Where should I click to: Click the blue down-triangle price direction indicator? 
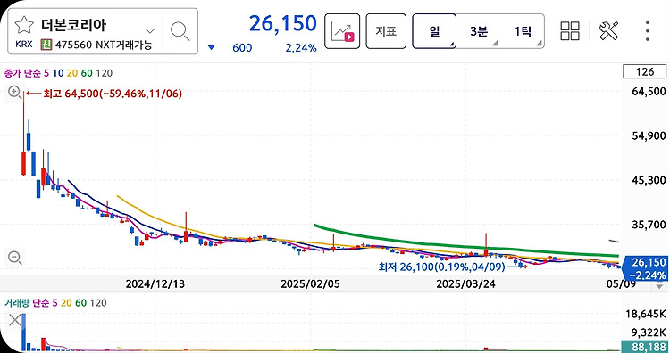(x=211, y=48)
